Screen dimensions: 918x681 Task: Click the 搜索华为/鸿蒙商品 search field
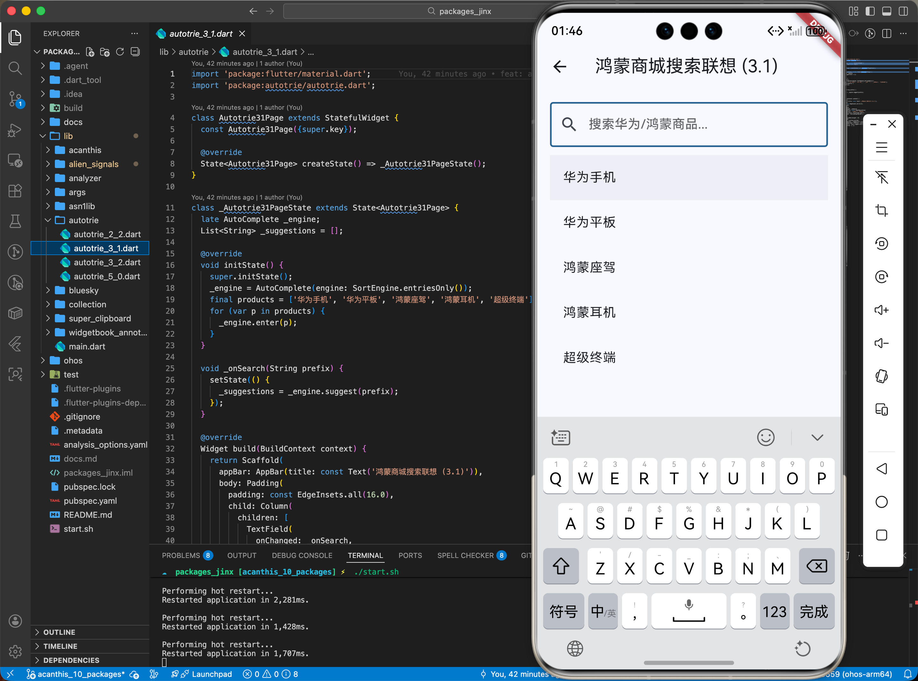tap(688, 124)
